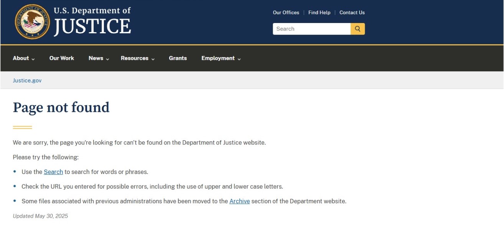Click the Find Help header link
Screen dimensions: 504x238
[x=319, y=13]
